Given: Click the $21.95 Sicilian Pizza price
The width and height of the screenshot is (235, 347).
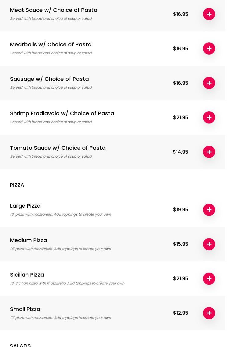Looking at the screenshot, I should pyautogui.click(x=180, y=279).
